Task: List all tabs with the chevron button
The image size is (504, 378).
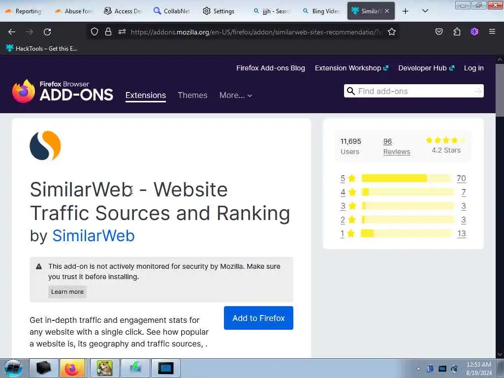Action: (x=425, y=11)
